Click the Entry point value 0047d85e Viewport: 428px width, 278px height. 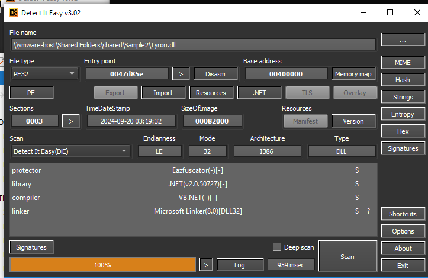127,74
